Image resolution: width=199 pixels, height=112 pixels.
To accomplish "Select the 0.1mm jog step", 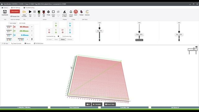I will (x=49, y=40).
